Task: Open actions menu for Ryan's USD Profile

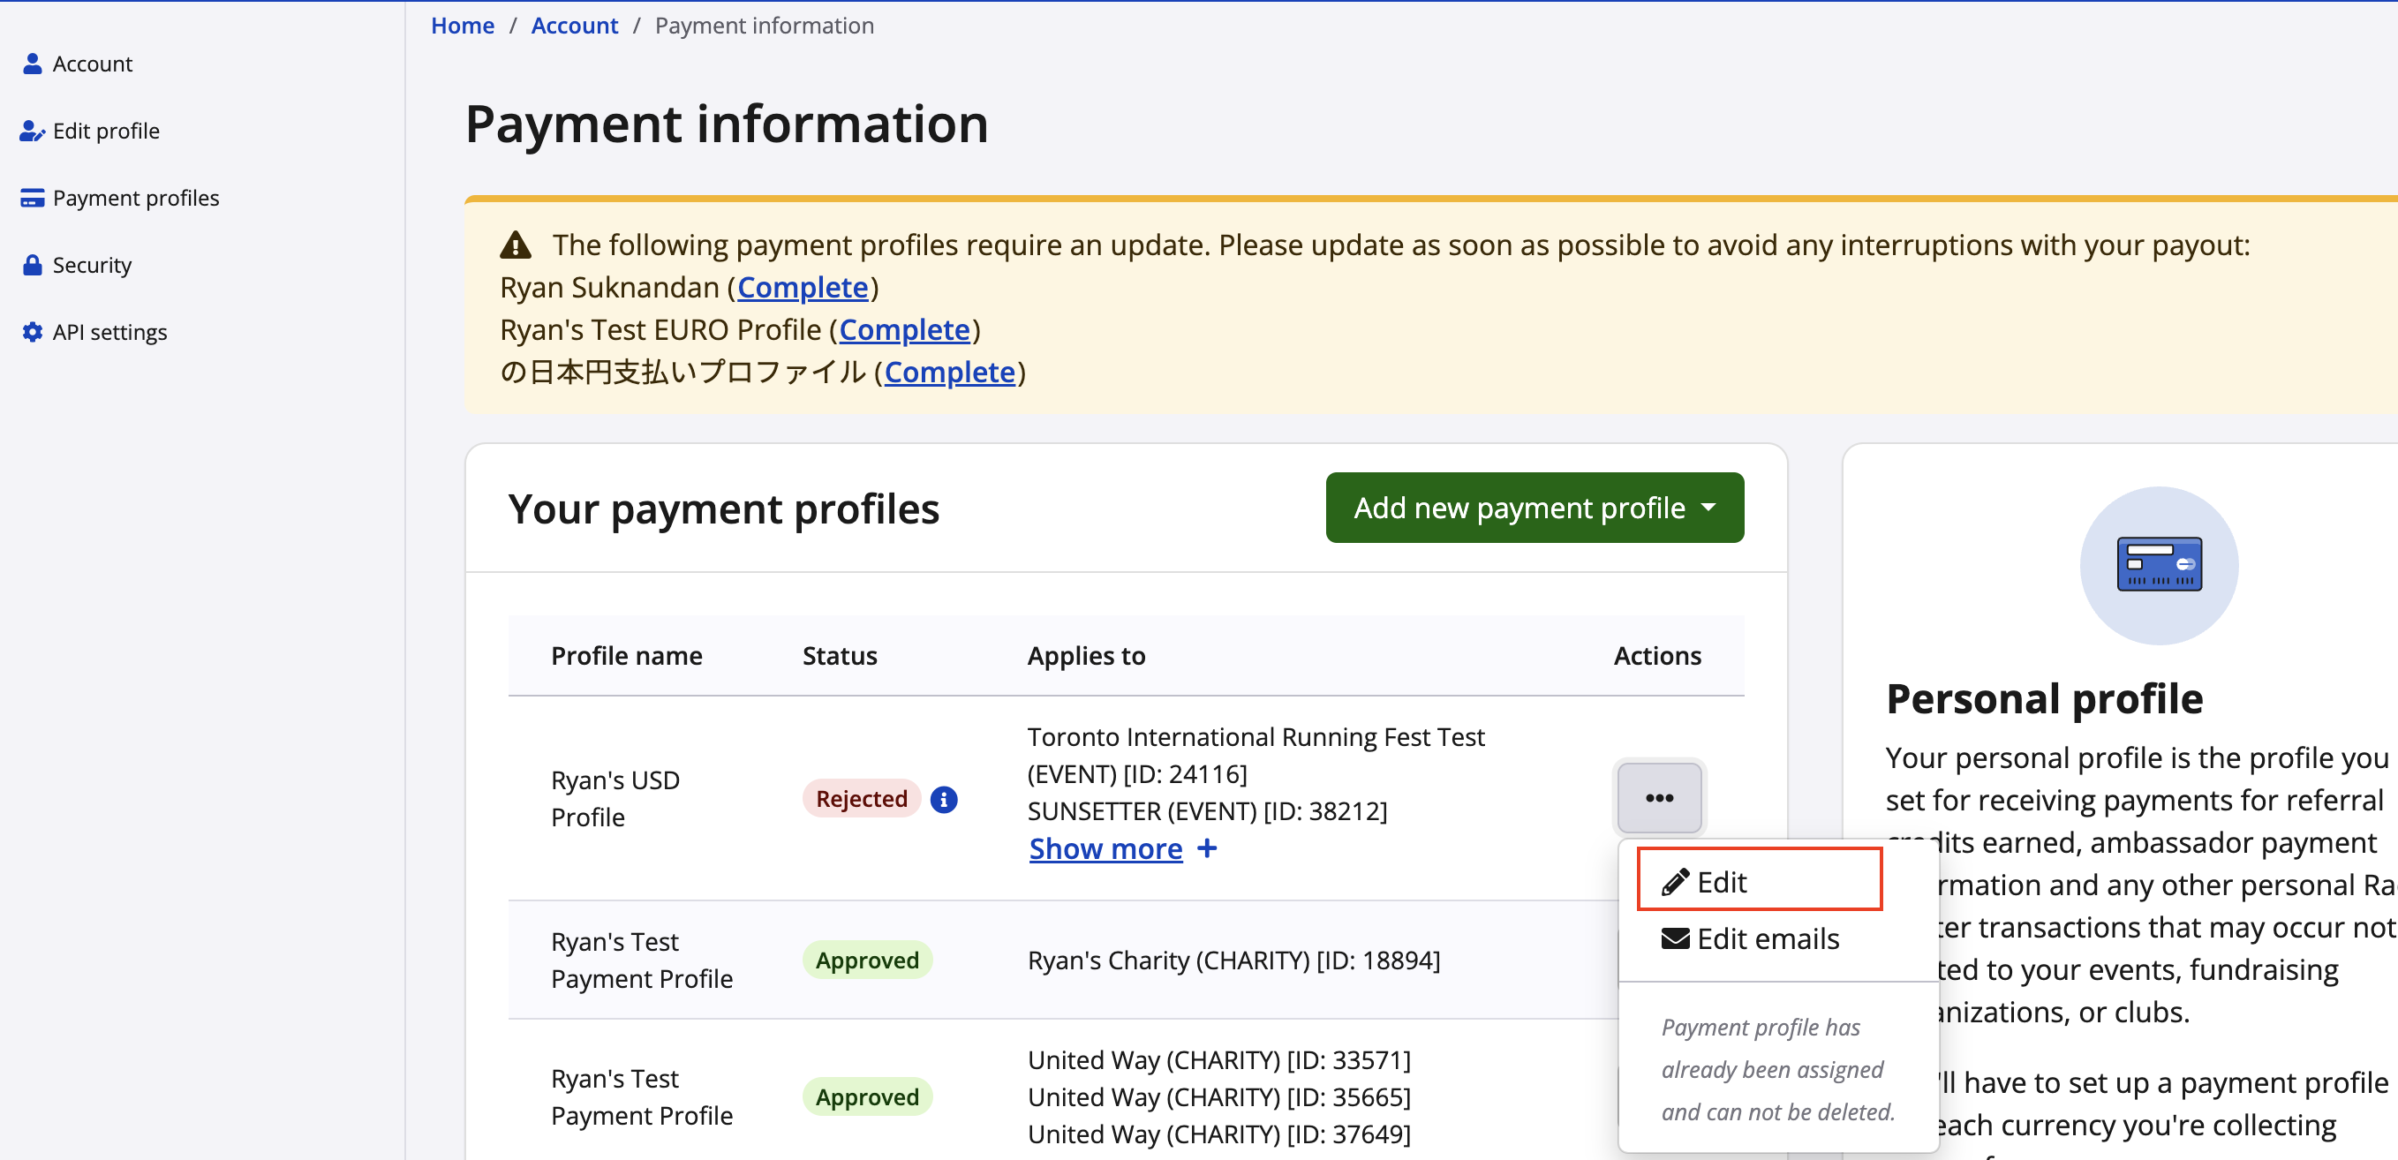Action: (x=1659, y=798)
